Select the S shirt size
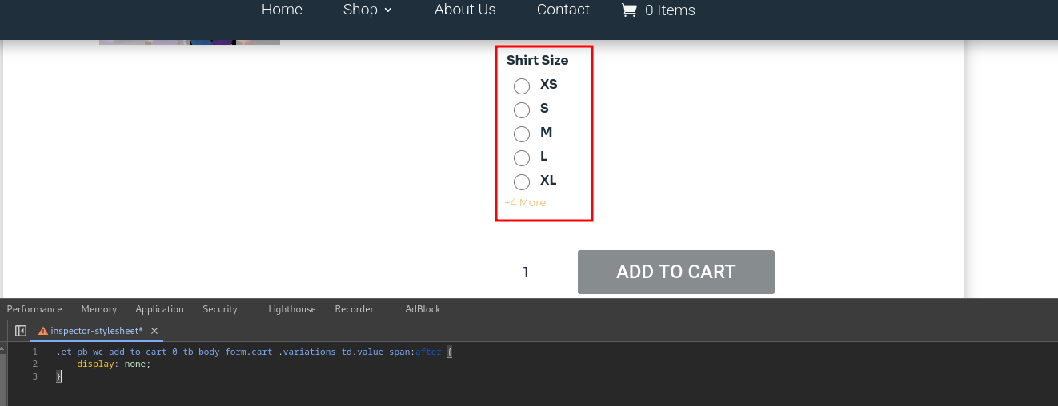This screenshot has height=406, width=1058. [x=522, y=109]
